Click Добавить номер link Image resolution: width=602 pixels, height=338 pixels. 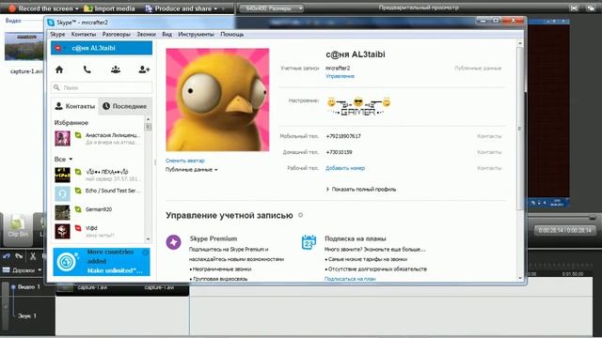[x=345, y=168]
